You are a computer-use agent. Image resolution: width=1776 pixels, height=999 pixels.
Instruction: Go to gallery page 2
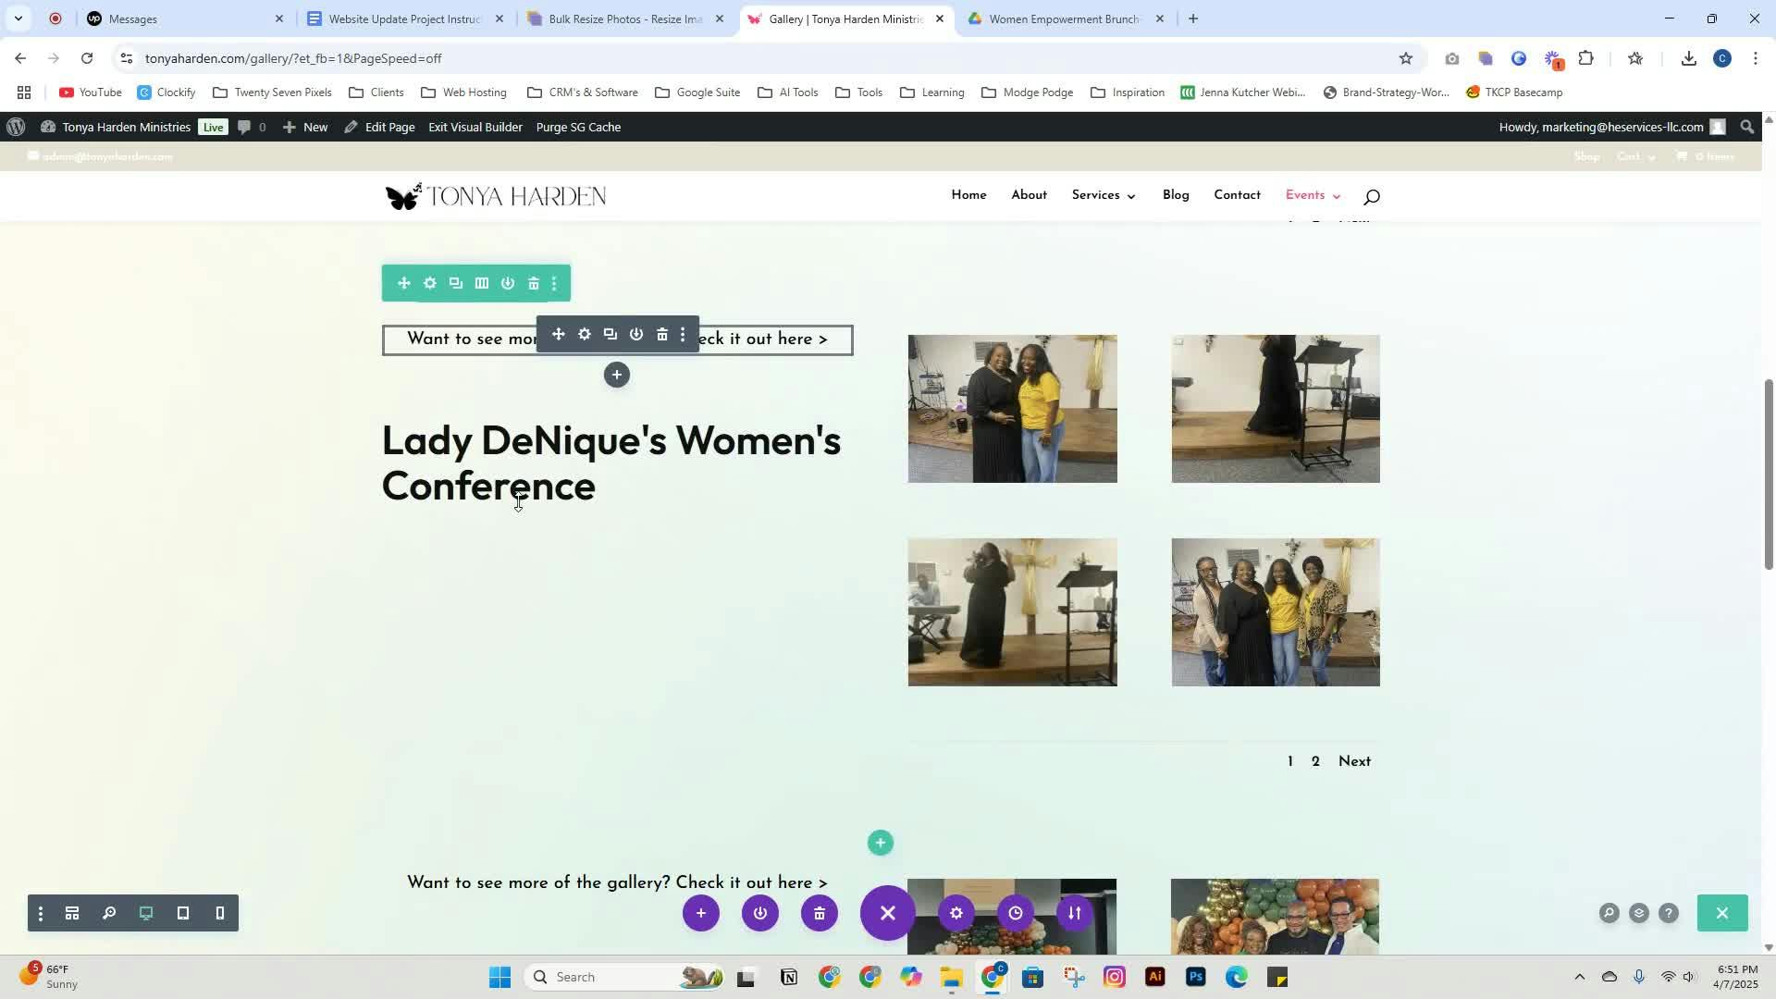point(1315,761)
